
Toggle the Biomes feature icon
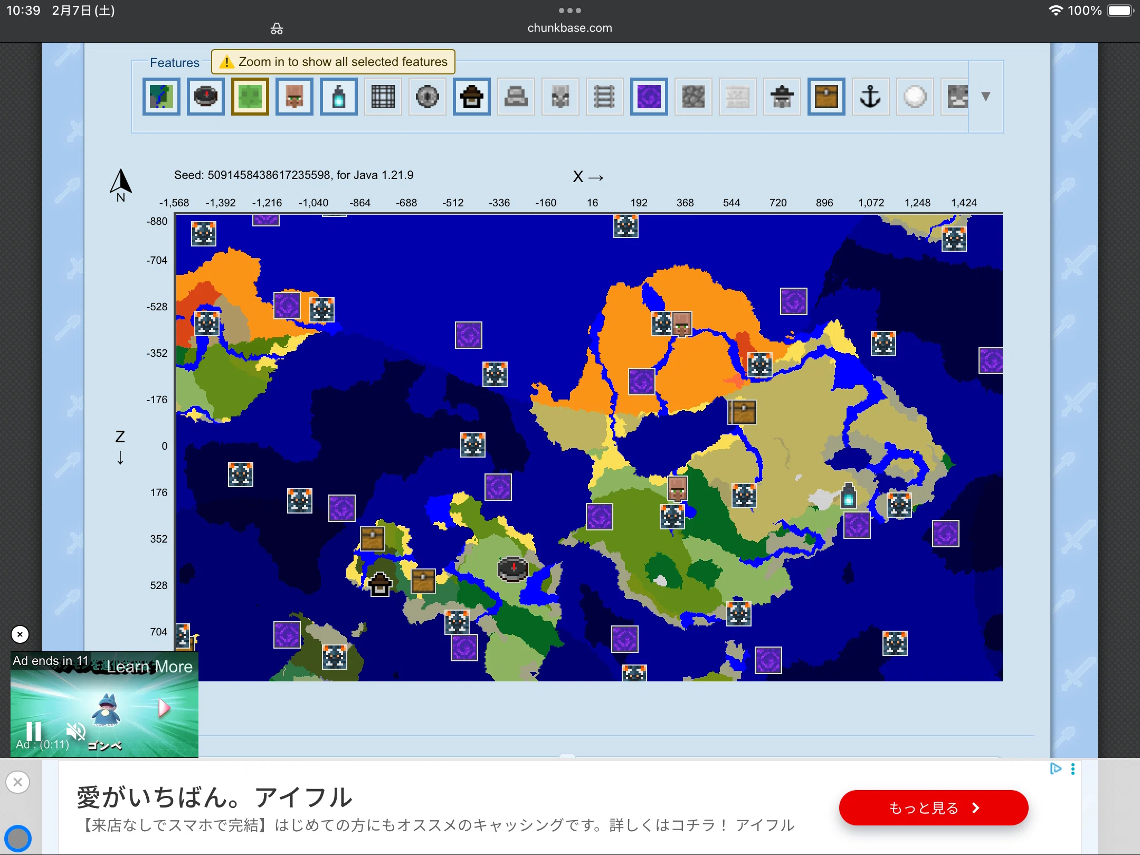point(161,97)
